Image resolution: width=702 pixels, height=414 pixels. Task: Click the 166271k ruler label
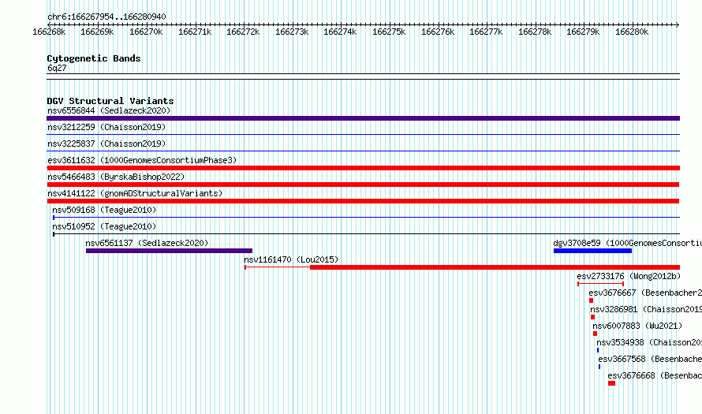[195, 32]
